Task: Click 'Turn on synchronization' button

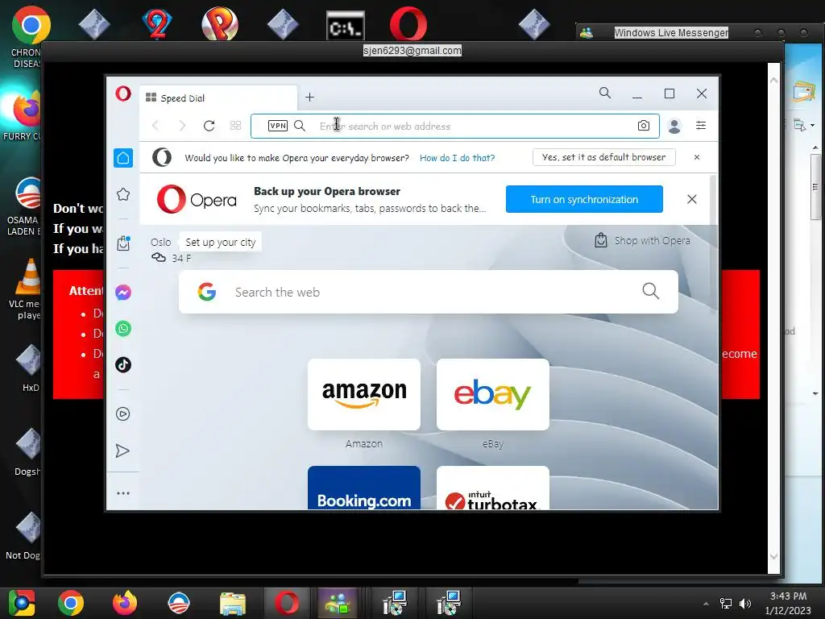Action: click(x=584, y=200)
